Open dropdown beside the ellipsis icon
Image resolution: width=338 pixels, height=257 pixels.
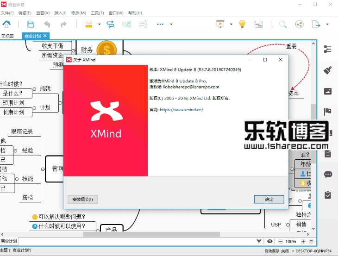(171, 24)
